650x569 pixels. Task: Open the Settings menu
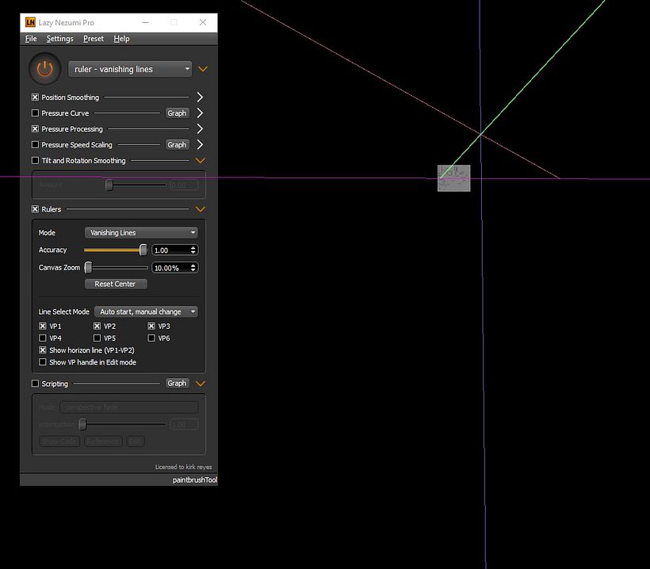pyautogui.click(x=60, y=39)
